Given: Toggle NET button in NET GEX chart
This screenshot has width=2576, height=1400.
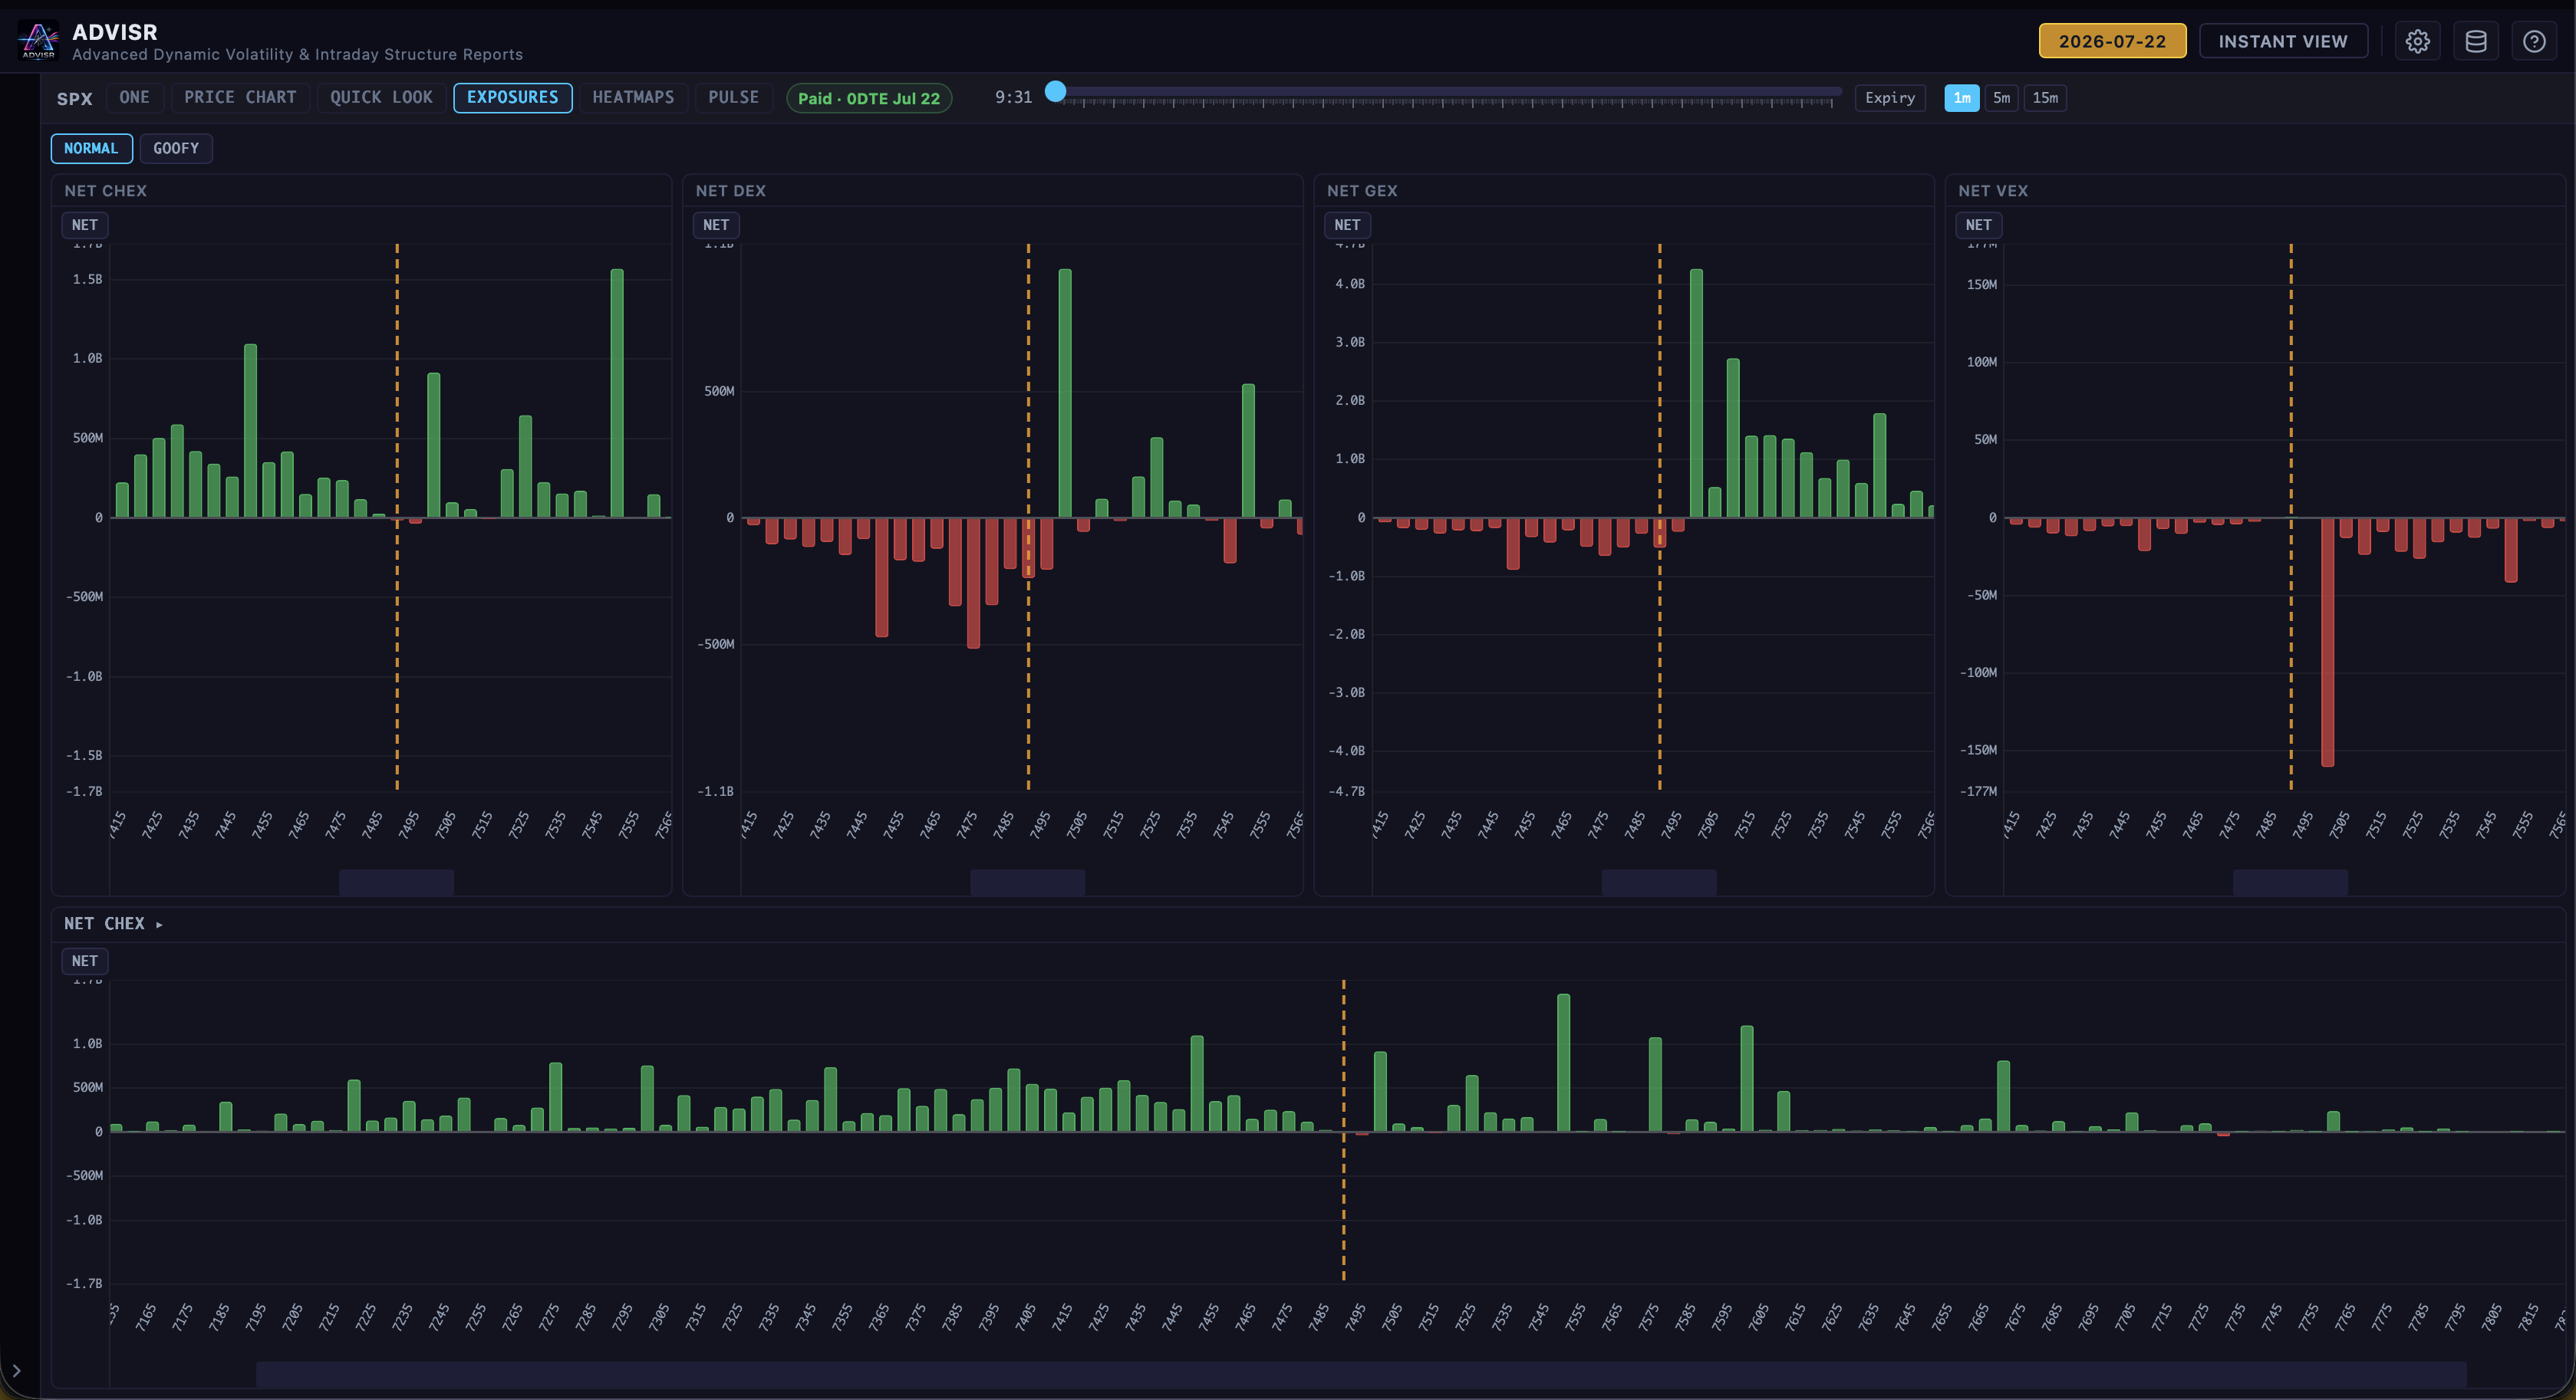Looking at the screenshot, I should pyautogui.click(x=1347, y=225).
